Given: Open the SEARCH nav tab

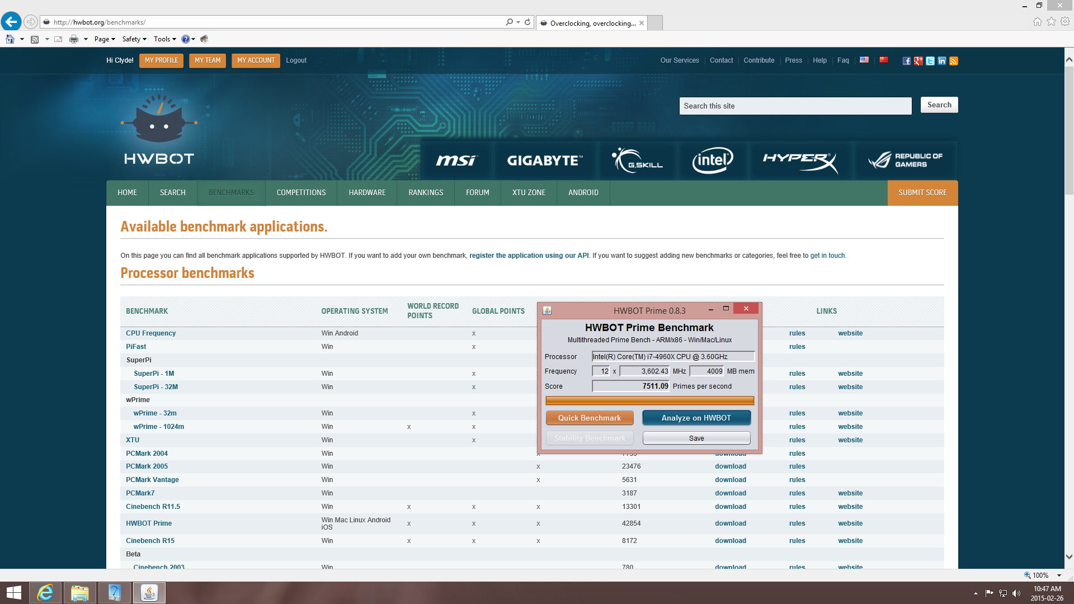Looking at the screenshot, I should pyautogui.click(x=172, y=193).
